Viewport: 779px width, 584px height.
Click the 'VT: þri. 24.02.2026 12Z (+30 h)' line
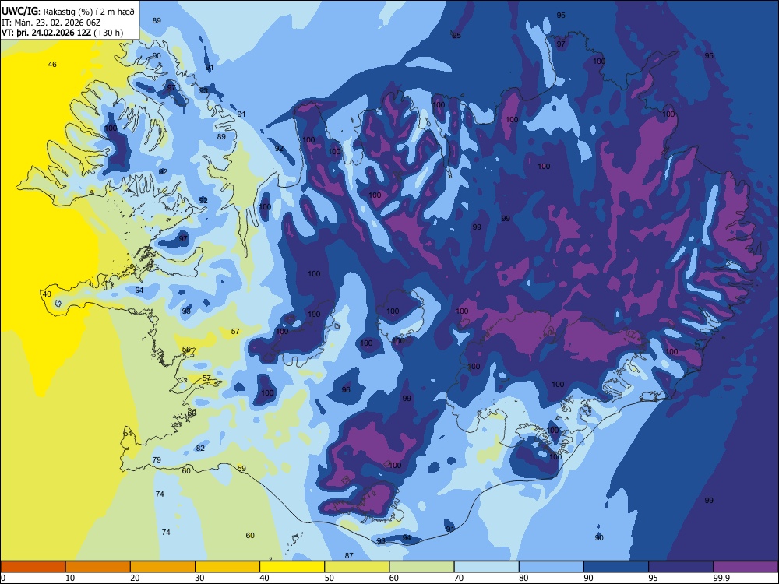[x=62, y=33]
